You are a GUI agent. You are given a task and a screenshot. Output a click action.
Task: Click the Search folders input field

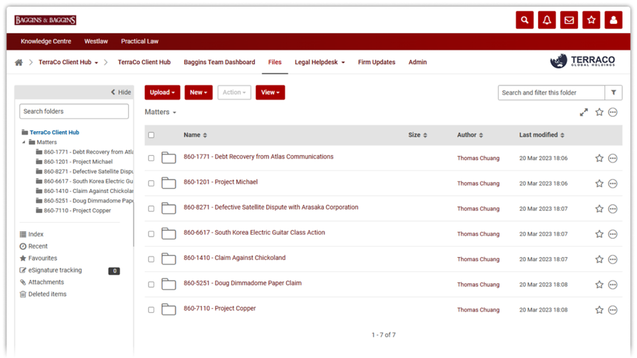point(74,111)
